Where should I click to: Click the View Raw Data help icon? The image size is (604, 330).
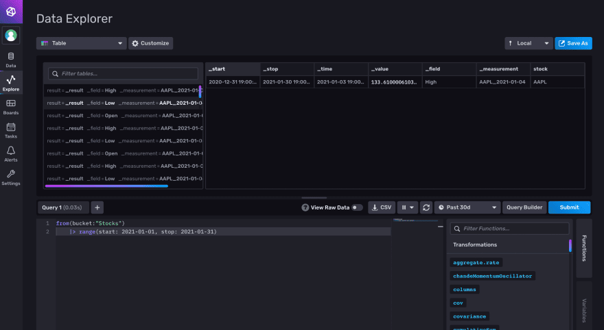click(x=305, y=207)
